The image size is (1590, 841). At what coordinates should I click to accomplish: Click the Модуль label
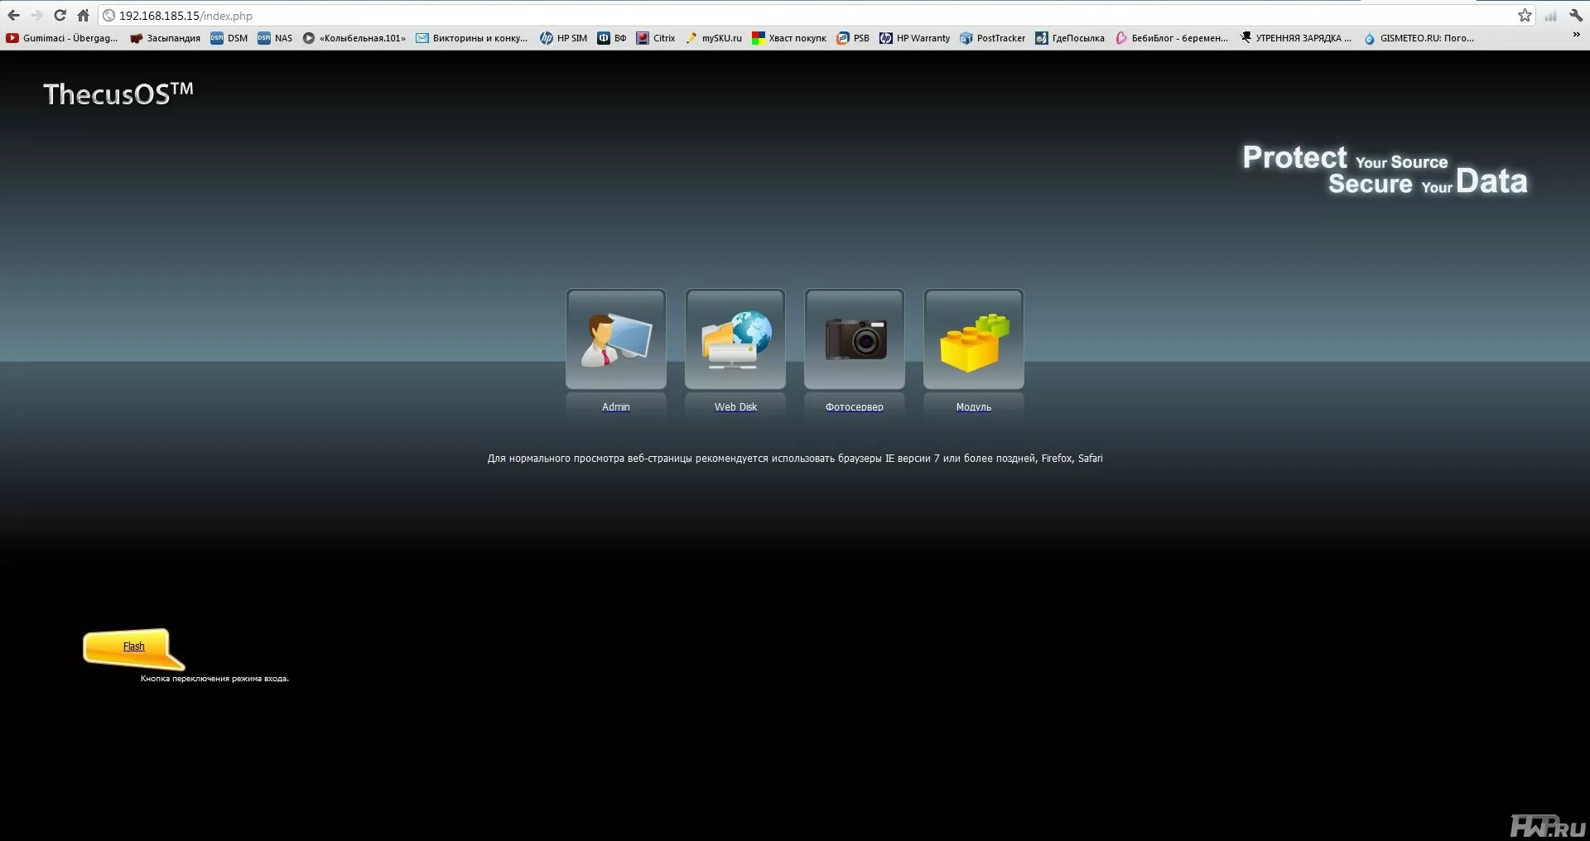(x=974, y=406)
